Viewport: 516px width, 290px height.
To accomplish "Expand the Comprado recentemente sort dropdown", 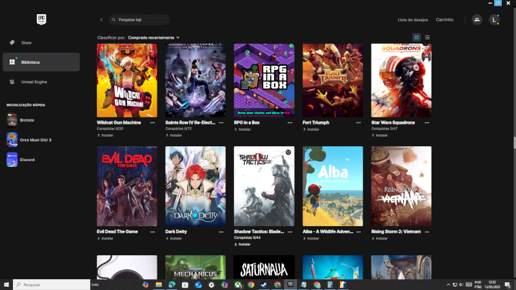I will click(154, 37).
